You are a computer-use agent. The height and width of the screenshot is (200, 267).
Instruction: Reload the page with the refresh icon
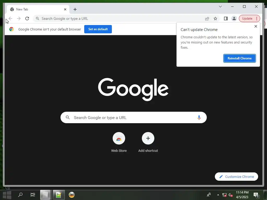[x=27, y=18]
